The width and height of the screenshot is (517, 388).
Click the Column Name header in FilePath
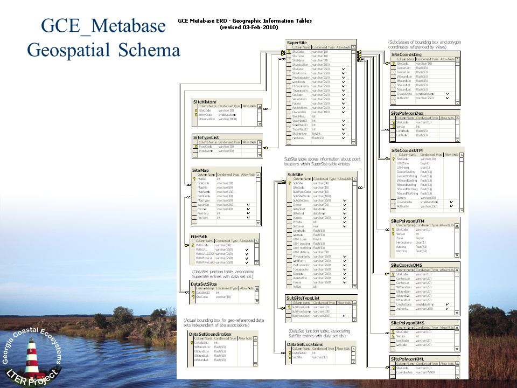click(x=205, y=241)
